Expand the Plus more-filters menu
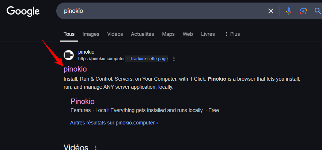The width and height of the screenshot is (322, 150). [232, 34]
